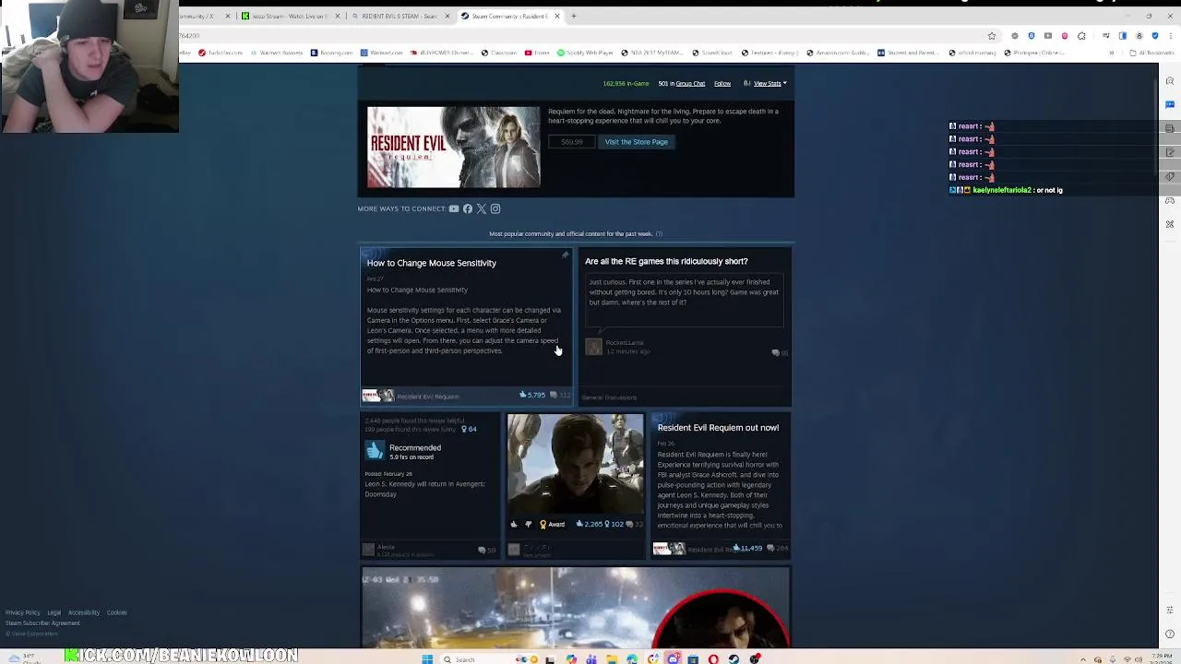
Task: Click the General Discussions label
Action: point(609,397)
